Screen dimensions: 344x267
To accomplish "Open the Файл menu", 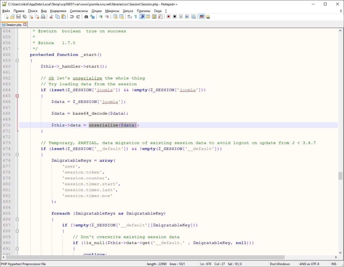I will [x=6, y=11].
